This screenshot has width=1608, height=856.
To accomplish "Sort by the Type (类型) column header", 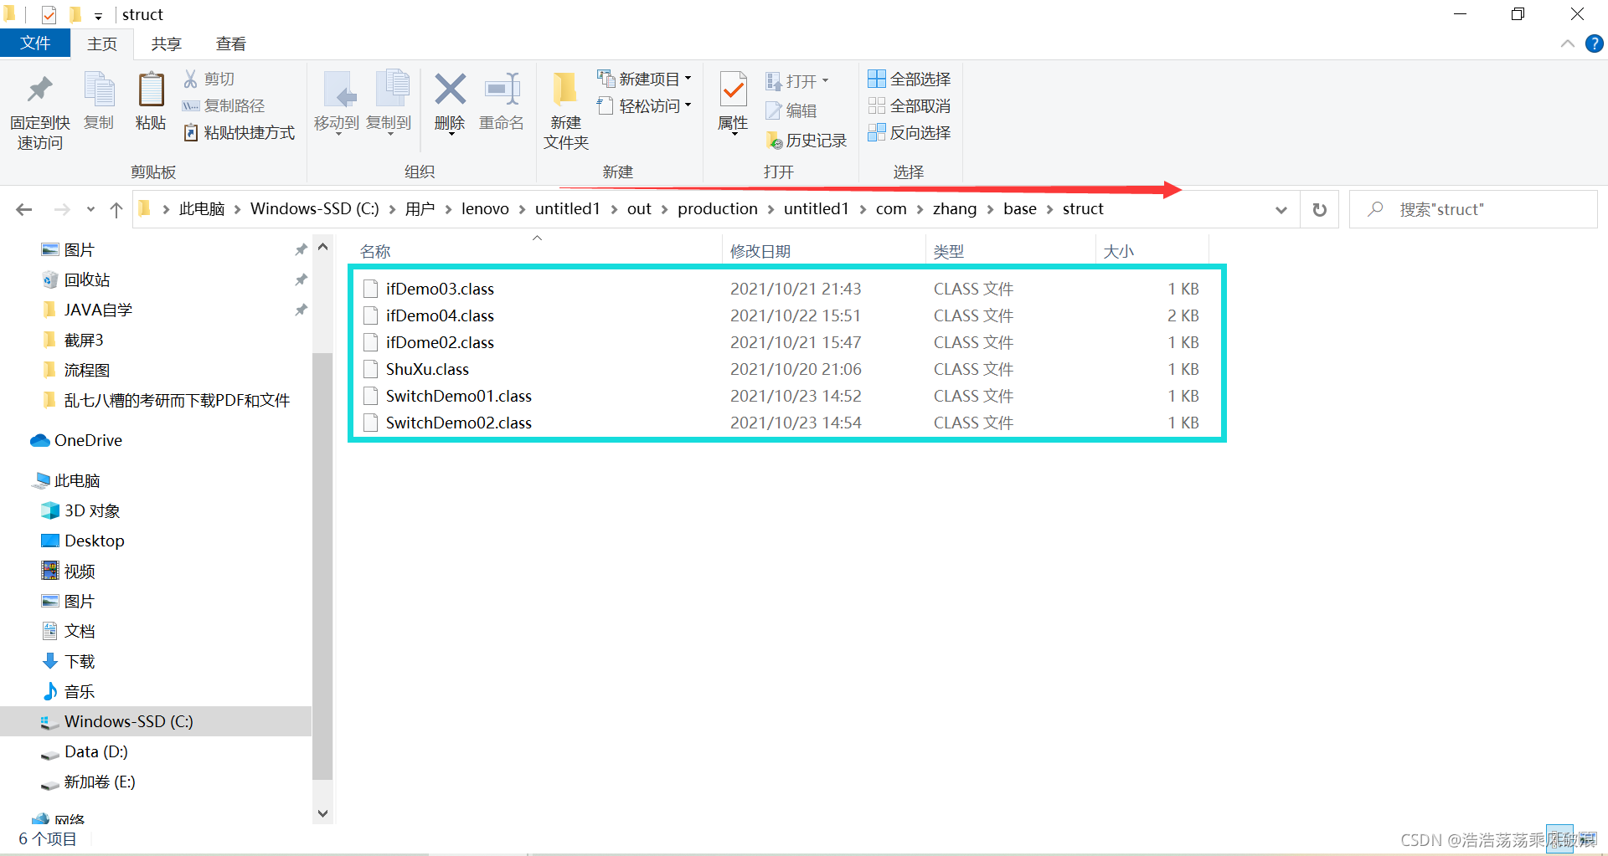I will 1011,251.
